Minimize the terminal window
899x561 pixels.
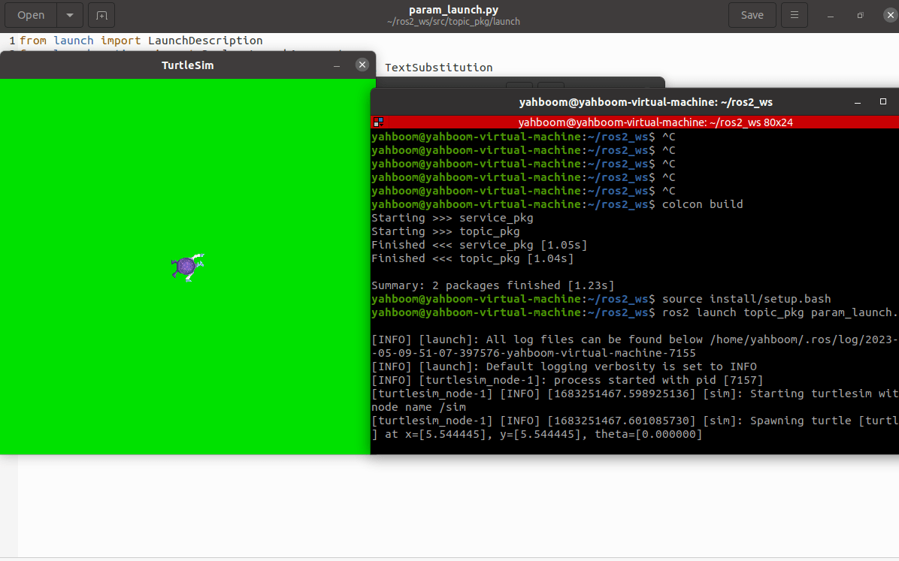pyautogui.click(x=857, y=102)
